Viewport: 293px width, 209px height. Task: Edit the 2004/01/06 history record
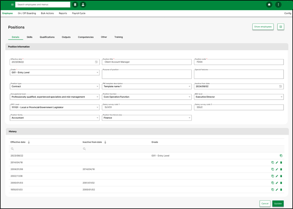[277, 169]
